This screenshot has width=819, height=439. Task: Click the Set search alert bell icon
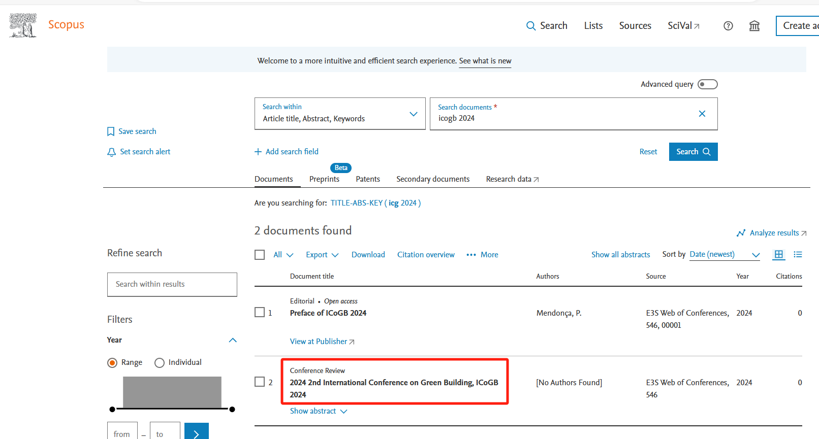pyautogui.click(x=111, y=152)
